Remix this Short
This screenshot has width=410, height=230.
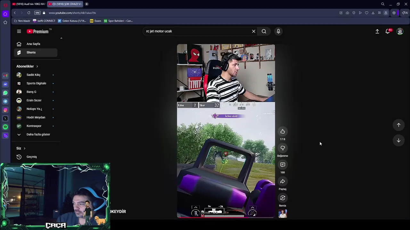[x=283, y=198]
